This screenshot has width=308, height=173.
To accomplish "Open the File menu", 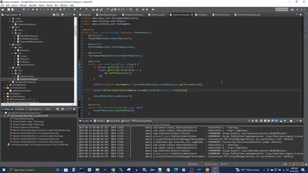I will [2, 5].
